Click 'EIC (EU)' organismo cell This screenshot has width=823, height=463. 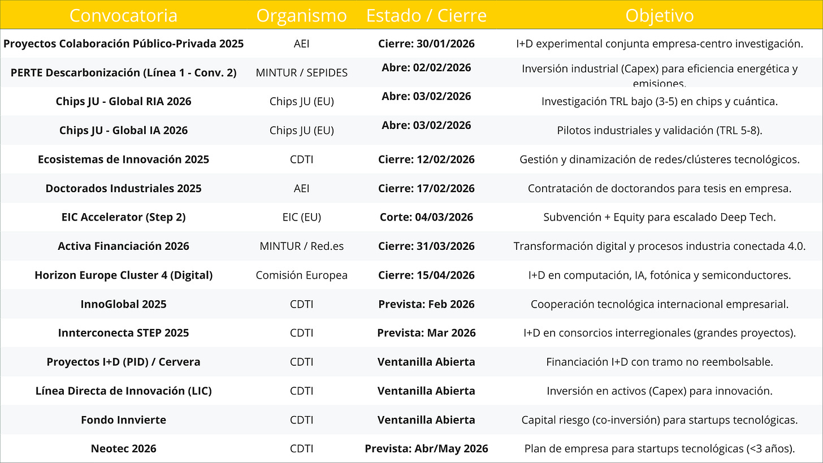(x=301, y=218)
